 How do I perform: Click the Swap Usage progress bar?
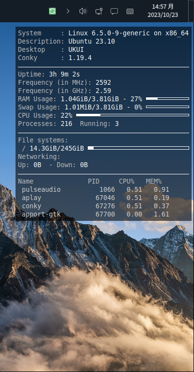pyautogui.click(x=168, y=107)
